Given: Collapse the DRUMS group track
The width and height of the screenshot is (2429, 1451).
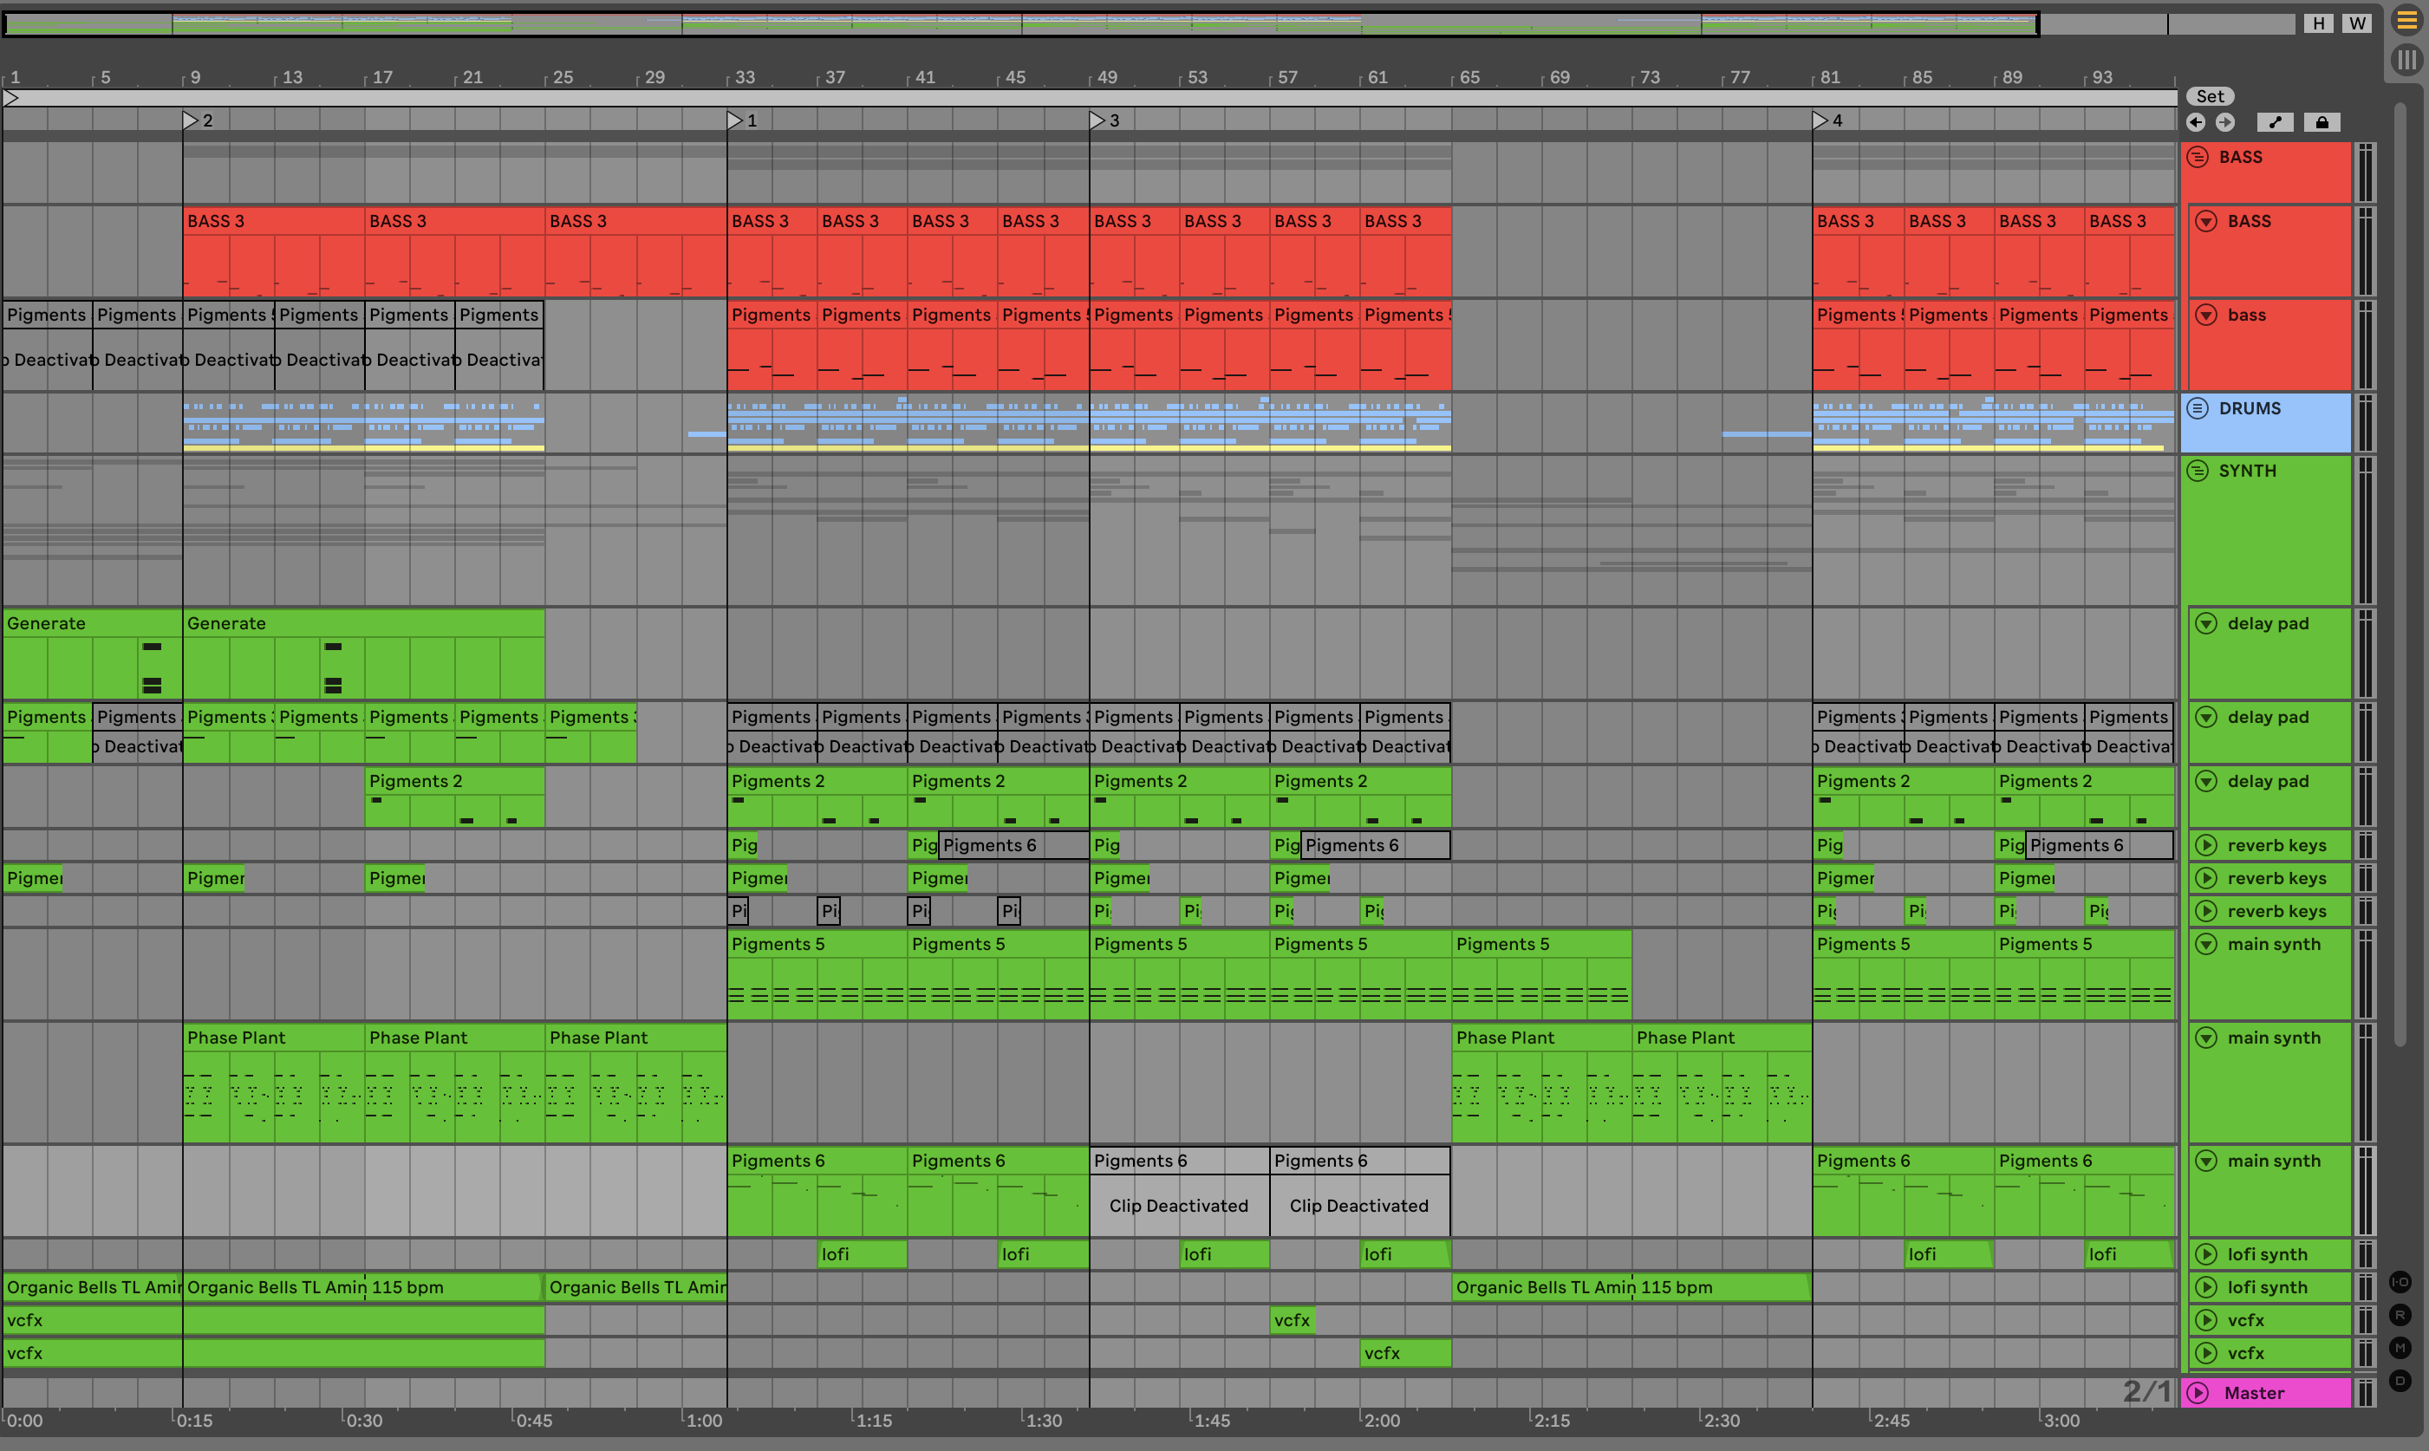Looking at the screenshot, I should 2198,407.
